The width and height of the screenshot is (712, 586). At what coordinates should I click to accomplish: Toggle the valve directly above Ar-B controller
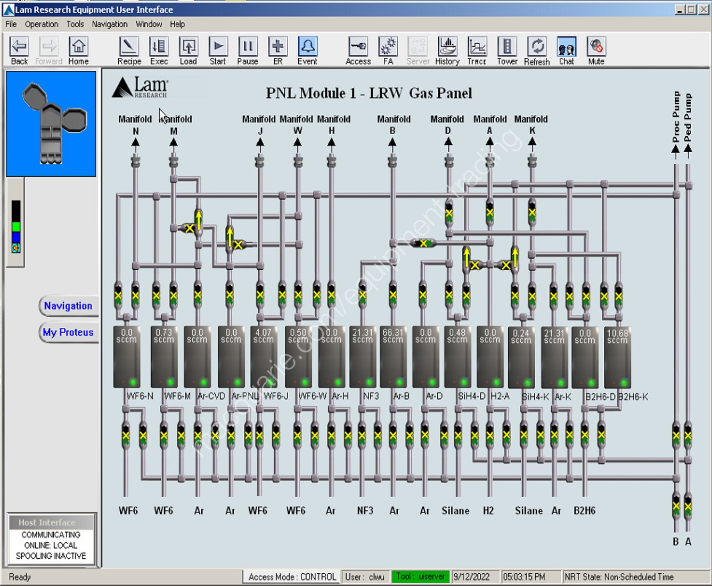click(393, 294)
